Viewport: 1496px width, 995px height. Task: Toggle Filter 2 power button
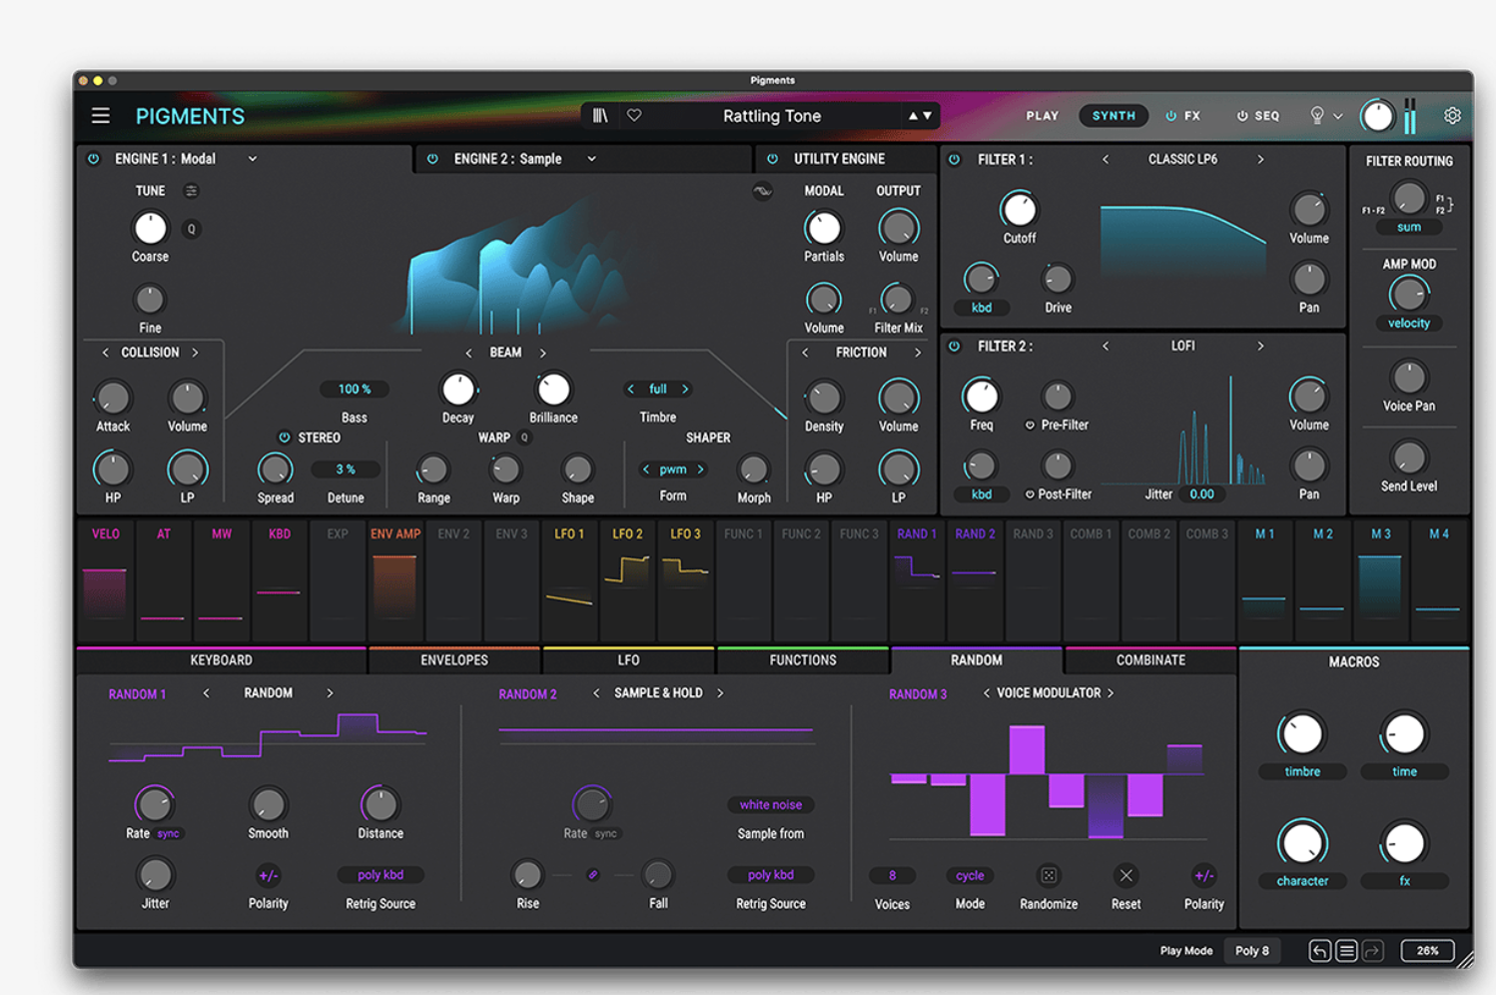pos(954,346)
